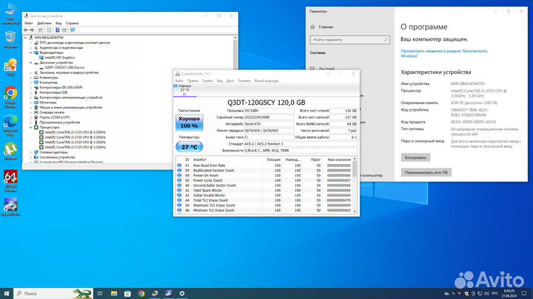Open Вид menu in Device Manager
The height and width of the screenshot is (299, 533).
pyautogui.click(x=58, y=23)
